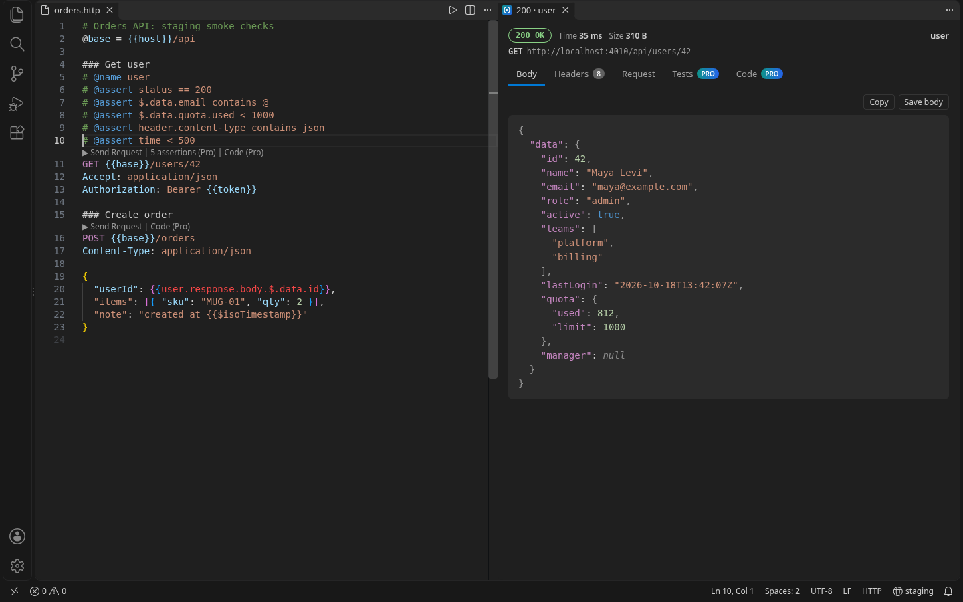The width and height of the screenshot is (963, 602).
Task: Click the "manager": null line in response
Action: coord(583,355)
